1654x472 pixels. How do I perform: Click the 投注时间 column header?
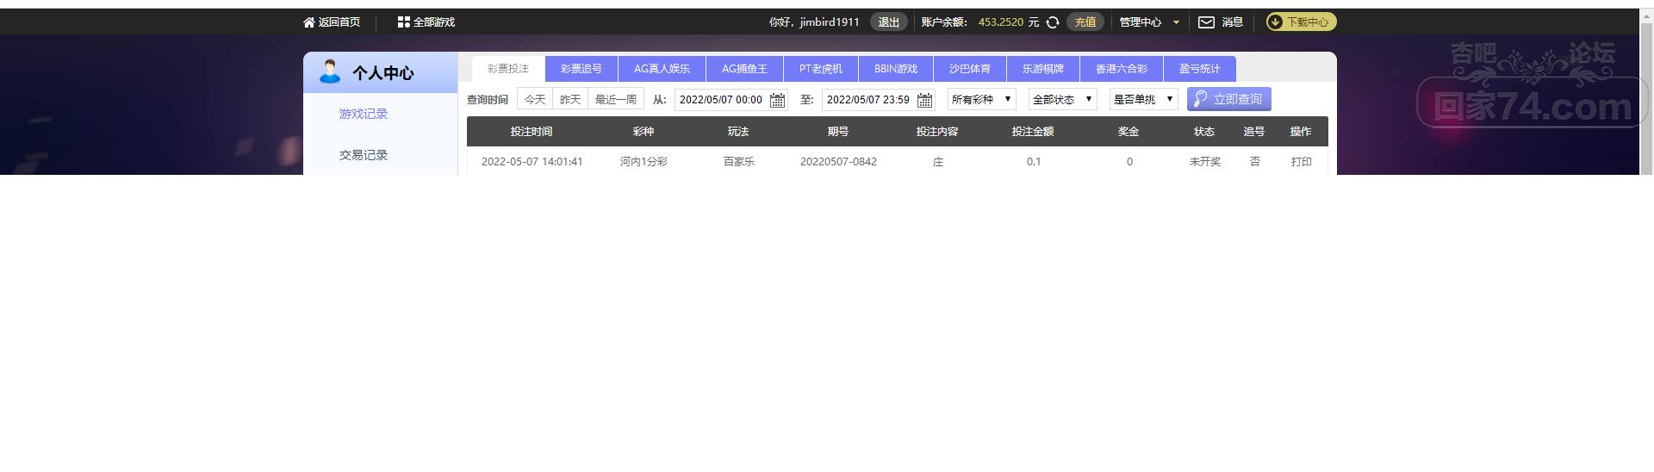tap(532, 132)
